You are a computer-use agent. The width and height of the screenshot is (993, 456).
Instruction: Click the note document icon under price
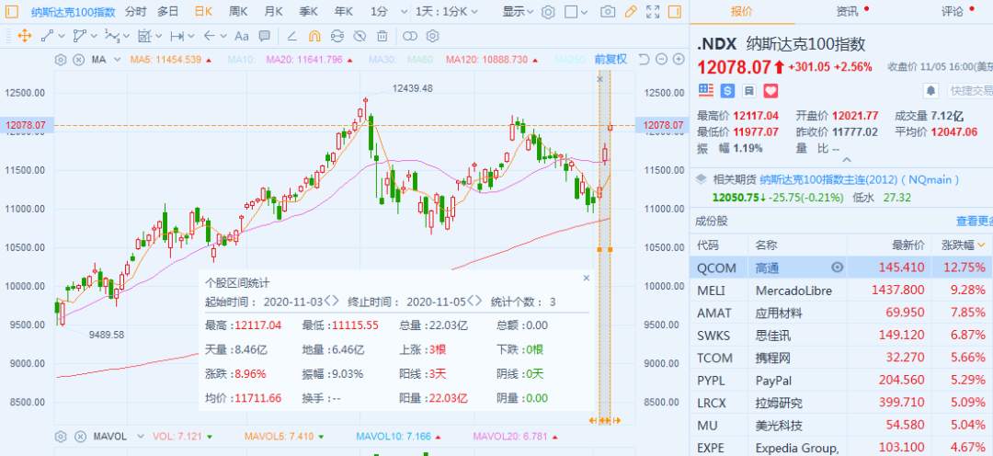(748, 91)
